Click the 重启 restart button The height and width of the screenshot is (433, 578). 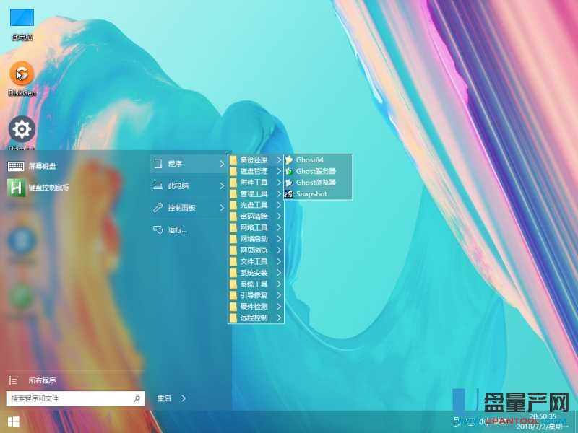164,398
